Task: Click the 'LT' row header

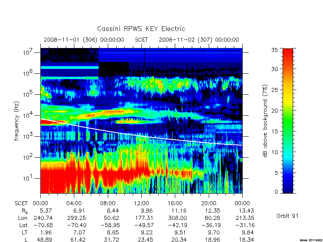Action: (25, 232)
